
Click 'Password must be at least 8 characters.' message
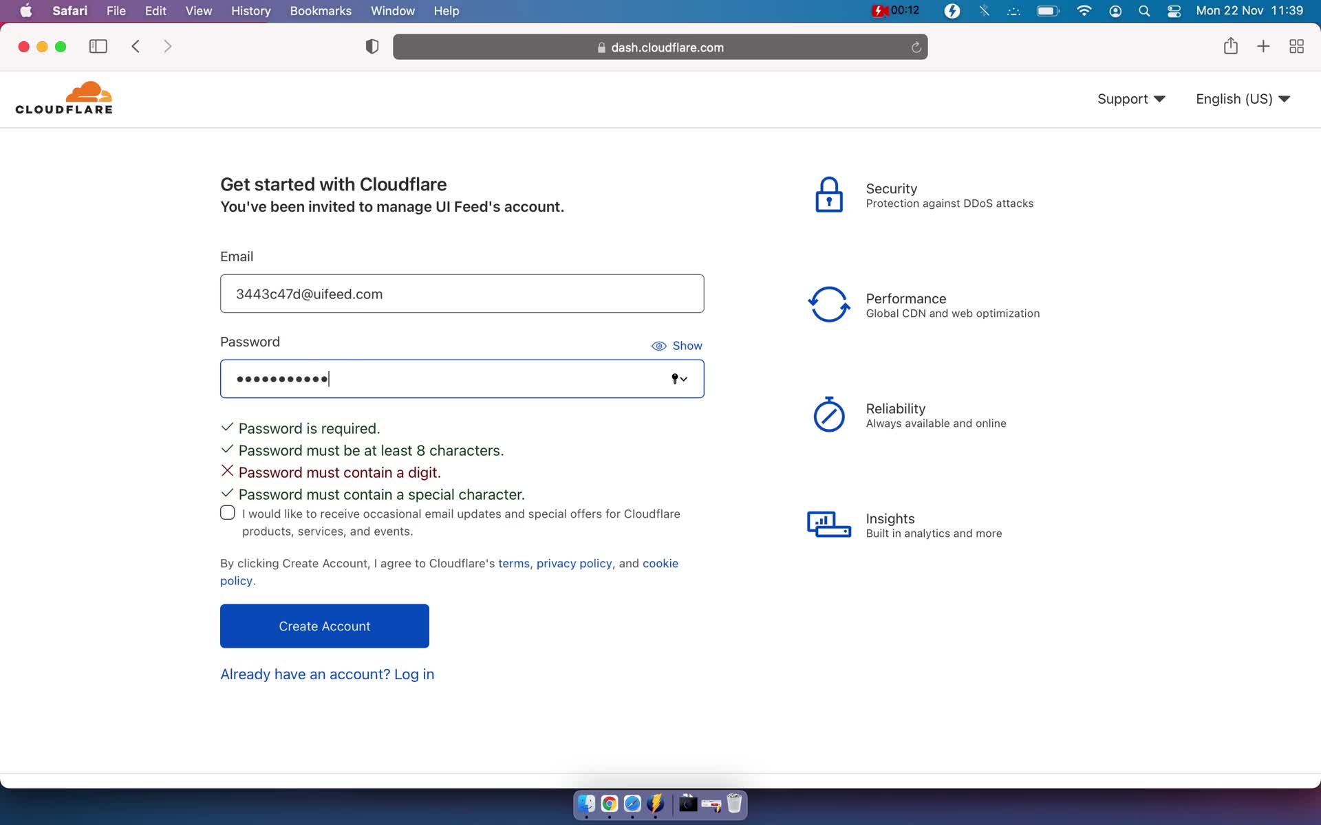(x=372, y=450)
